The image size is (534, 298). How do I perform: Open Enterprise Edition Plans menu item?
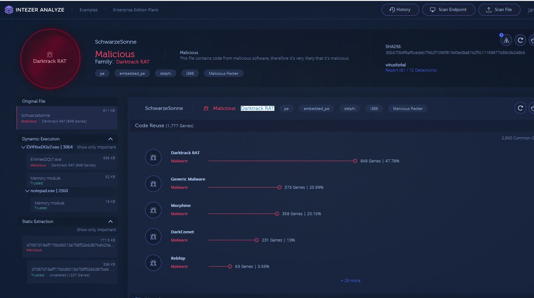tap(135, 10)
